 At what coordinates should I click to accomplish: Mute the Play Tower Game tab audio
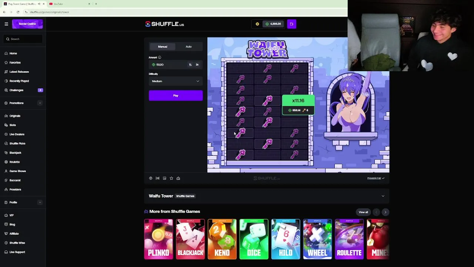(39, 4)
